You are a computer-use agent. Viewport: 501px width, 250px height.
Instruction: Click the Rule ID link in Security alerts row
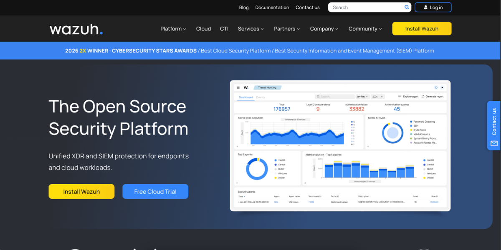434,202
